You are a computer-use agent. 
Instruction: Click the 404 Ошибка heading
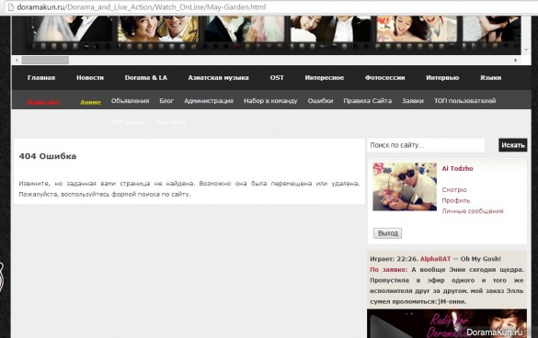click(47, 156)
